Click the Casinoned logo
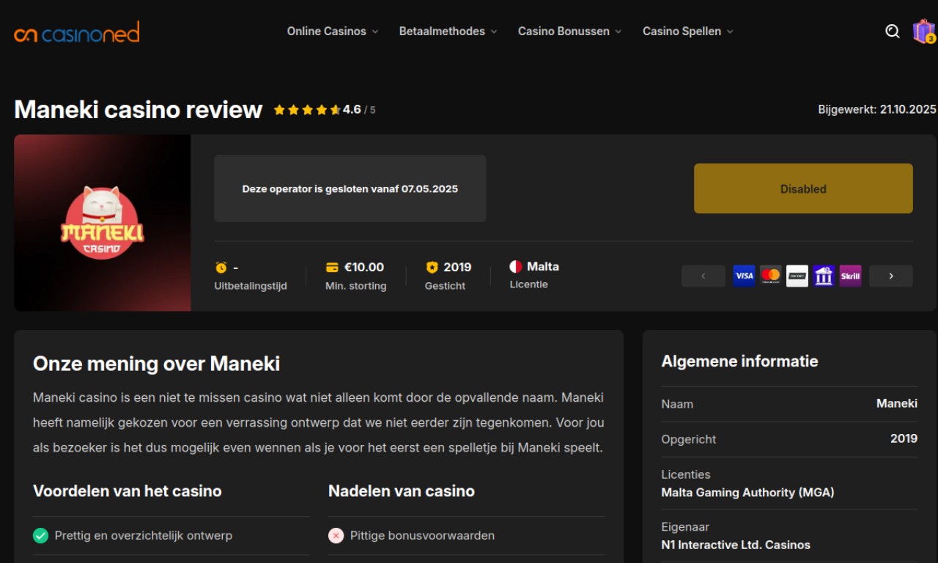Image resolution: width=938 pixels, height=563 pixels. coord(76,32)
